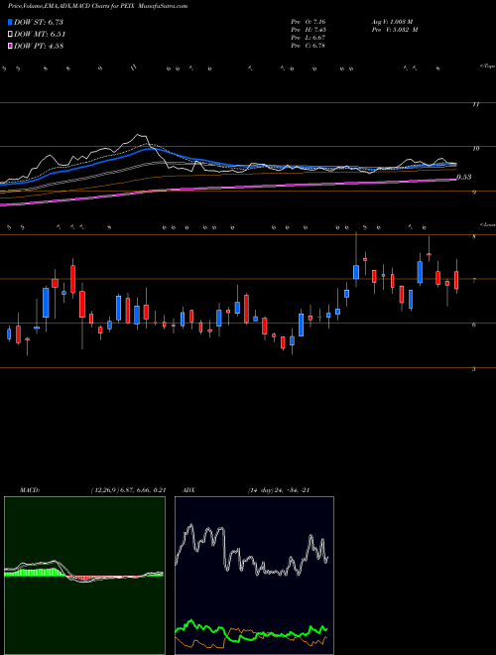Click the EMA axis label 11
Image resolution: width=496 pixels, height=655 pixels.
tap(475, 105)
